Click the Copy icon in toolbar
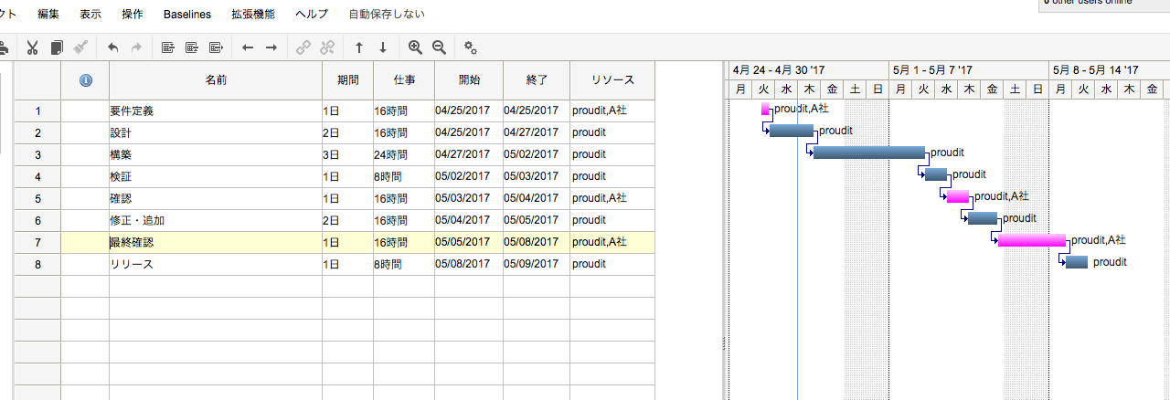 tap(57, 47)
